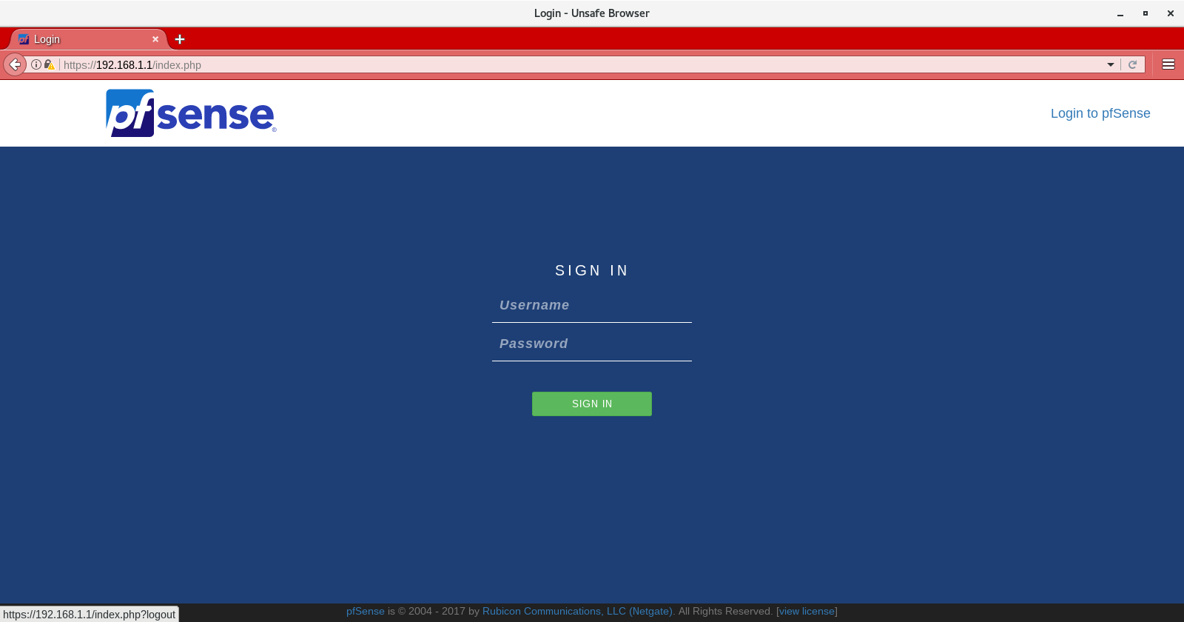The image size is (1184, 622).
Task: Minimize the Unsafe Browser window
Action: click(1120, 13)
